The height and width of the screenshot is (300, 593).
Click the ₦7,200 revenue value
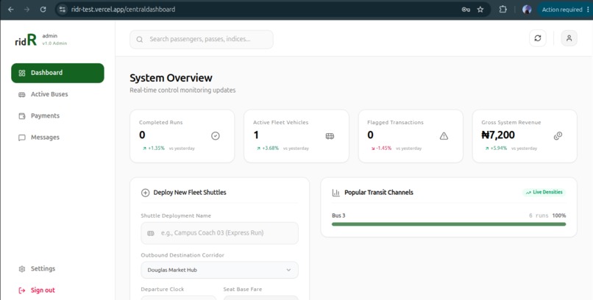(x=498, y=135)
